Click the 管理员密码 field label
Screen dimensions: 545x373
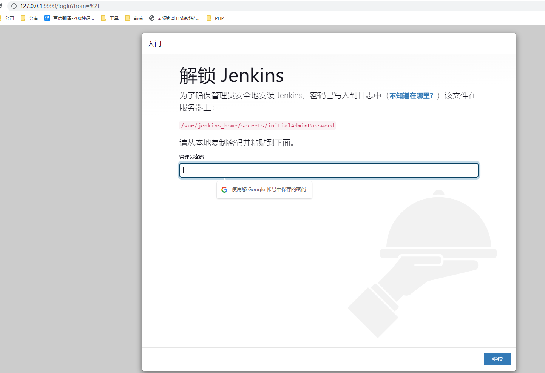pyautogui.click(x=191, y=157)
